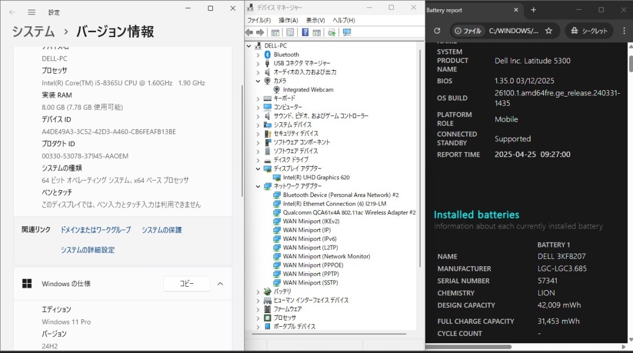Open the 操作(A) menu
The width and height of the screenshot is (633, 353).
pos(288,20)
